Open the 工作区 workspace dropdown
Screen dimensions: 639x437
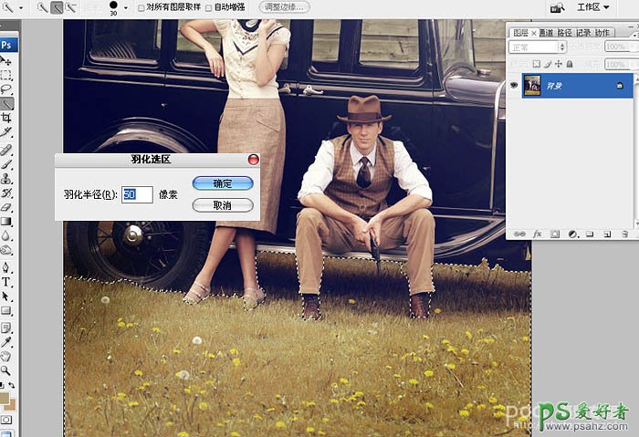pyautogui.click(x=594, y=7)
